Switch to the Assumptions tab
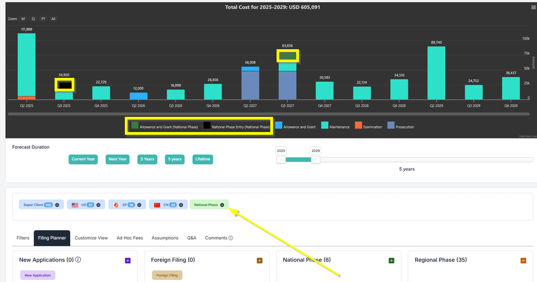This screenshot has width=537, height=282. [165, 238]
